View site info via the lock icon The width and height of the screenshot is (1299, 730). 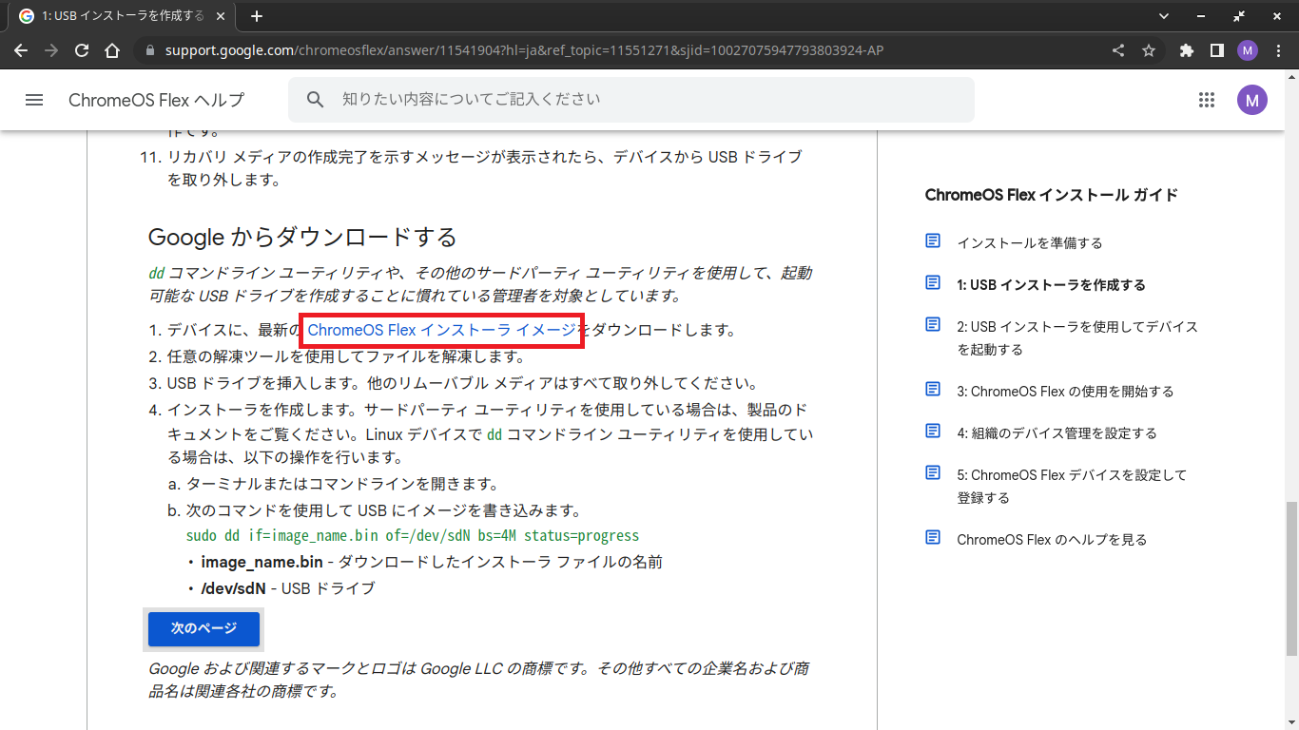click(x=149, y=50)
